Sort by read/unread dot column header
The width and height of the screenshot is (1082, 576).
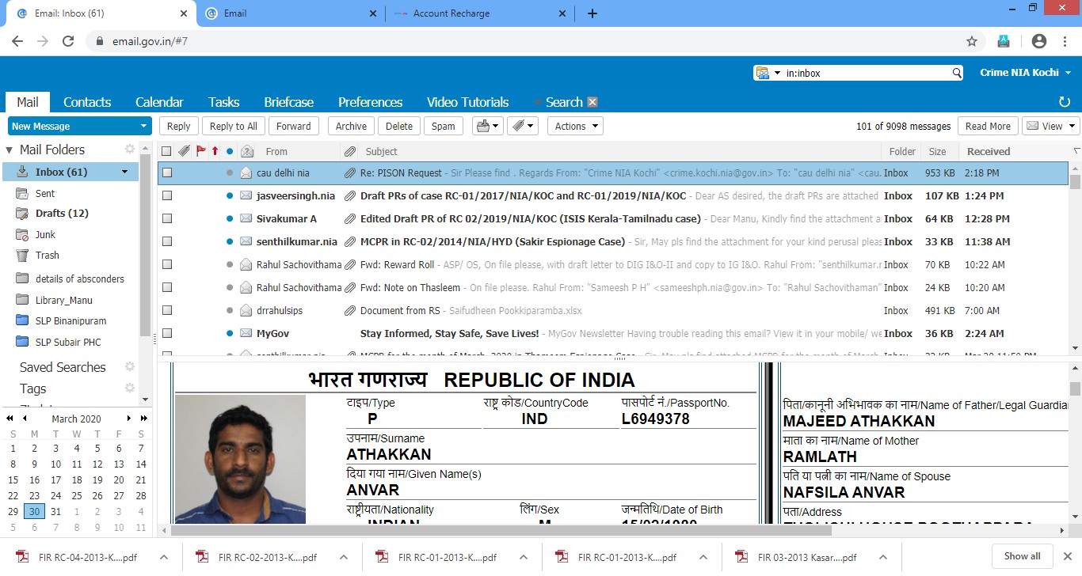230,151
